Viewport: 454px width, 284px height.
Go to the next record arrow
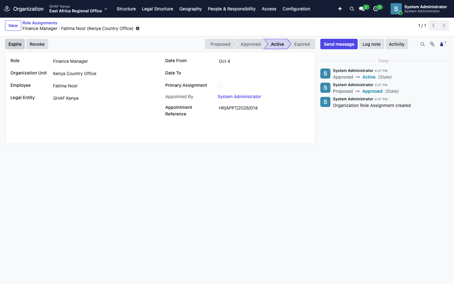444,26
